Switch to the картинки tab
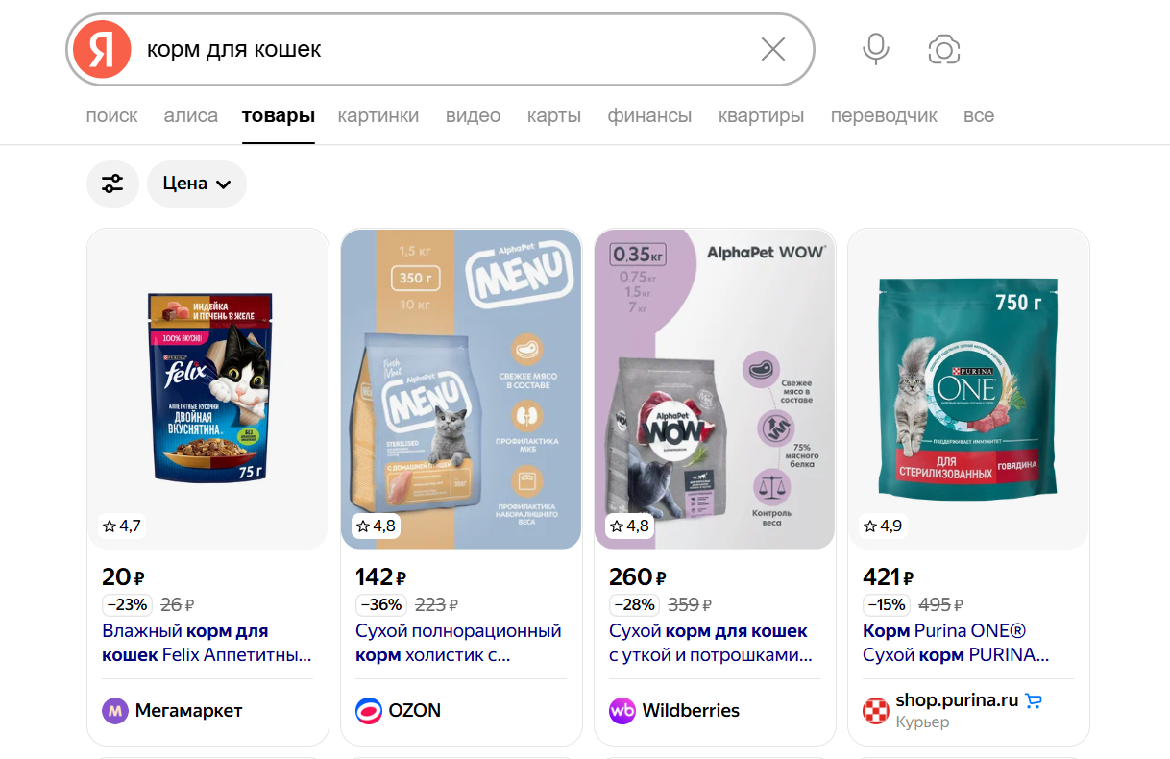1170x759 pixels. [x=378, y=116]
